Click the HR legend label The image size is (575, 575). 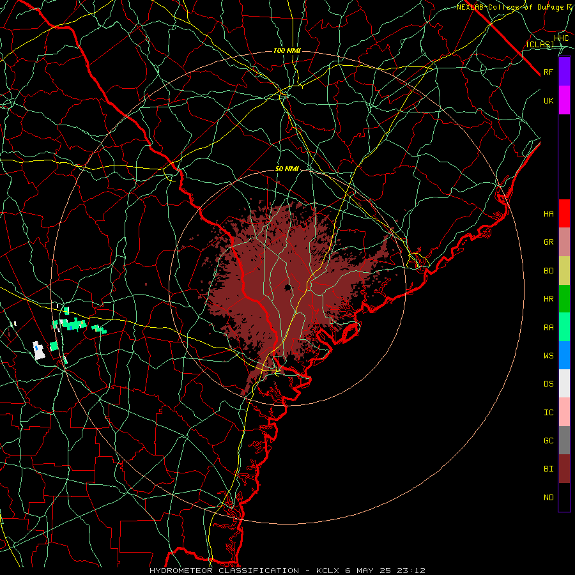pyautogui.click(x=548, y=299)
